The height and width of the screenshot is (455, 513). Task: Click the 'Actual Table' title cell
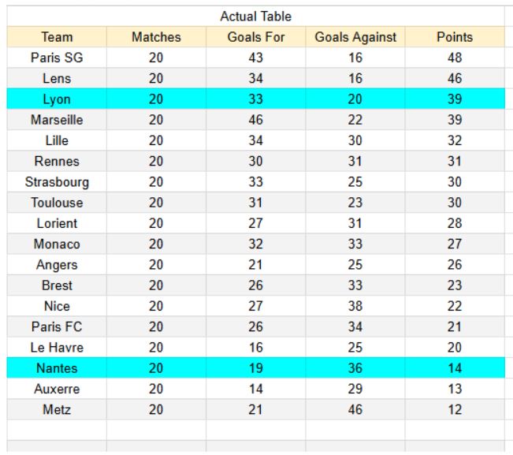[255, 17]
